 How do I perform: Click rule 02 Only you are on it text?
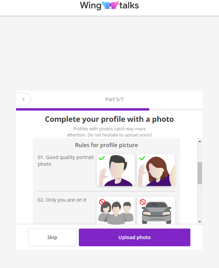click(62, 200)
